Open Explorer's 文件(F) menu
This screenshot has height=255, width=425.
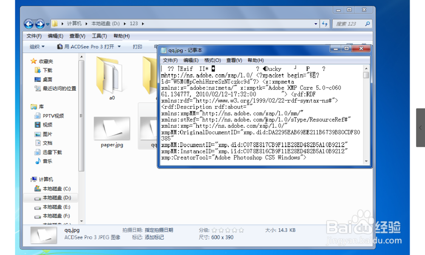(34, 36)
